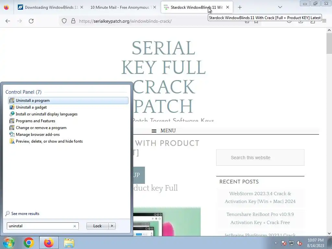
Task: Show hidden tray icons arrow
Action: (x=276, y=243)
